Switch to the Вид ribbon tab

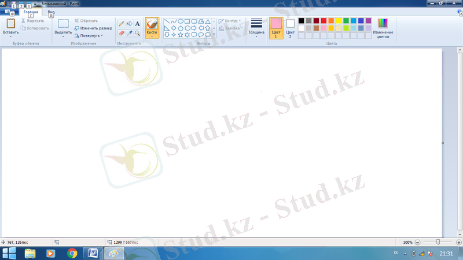coord(51,12)
